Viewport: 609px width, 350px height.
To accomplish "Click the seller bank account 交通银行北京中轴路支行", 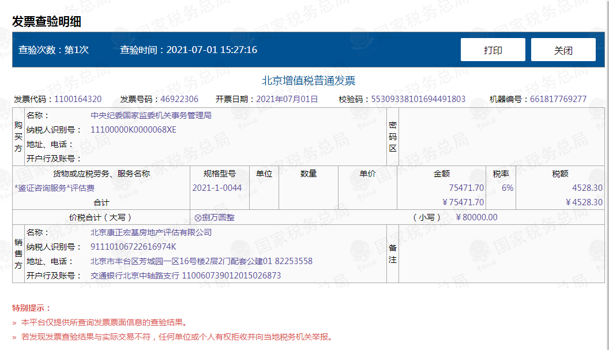I will [x=135, y=276].
